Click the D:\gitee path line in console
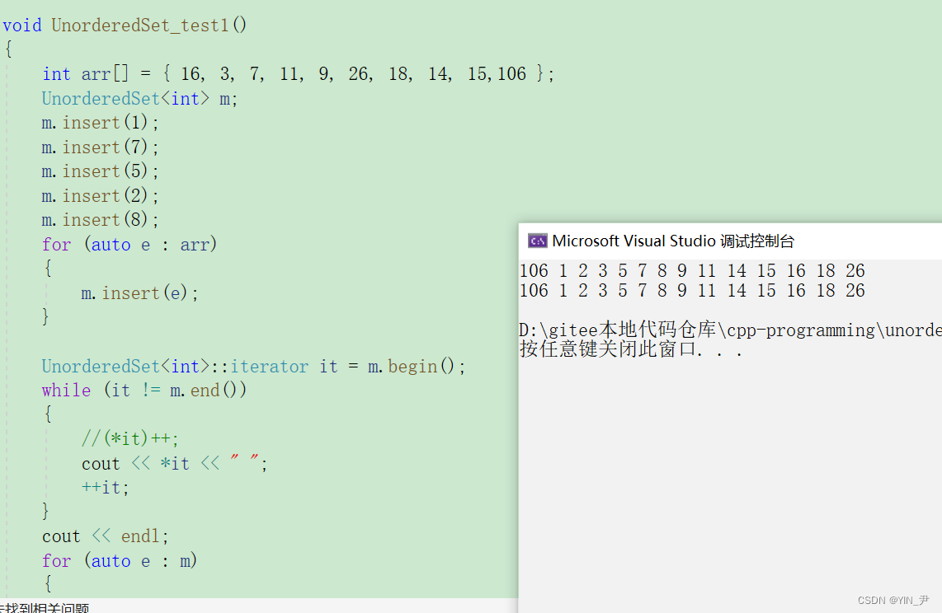 point(731,330)
